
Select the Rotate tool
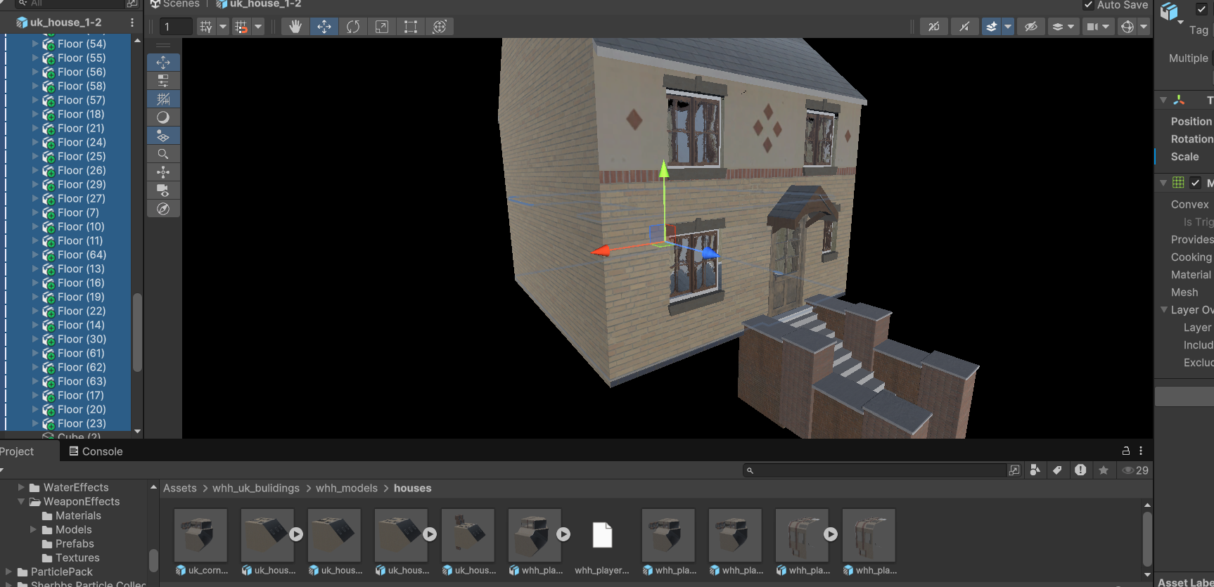353,27
